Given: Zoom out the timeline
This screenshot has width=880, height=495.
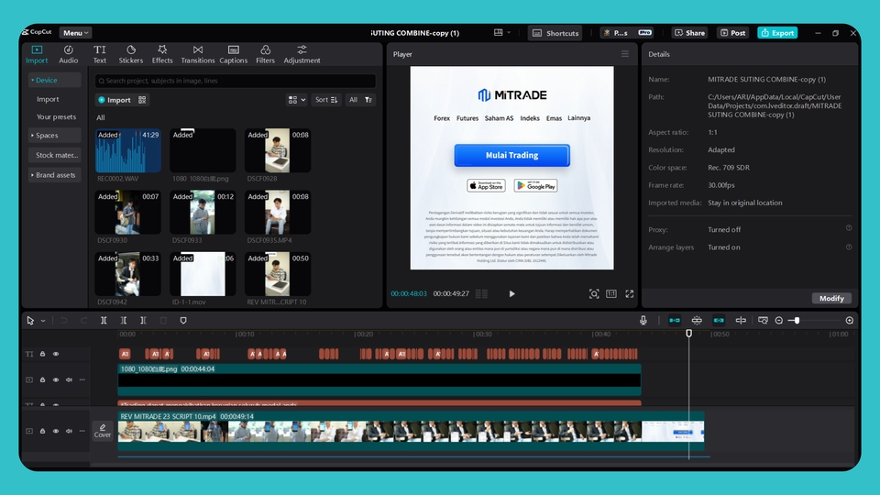Looking at the screenshot, I should (779, 321).
